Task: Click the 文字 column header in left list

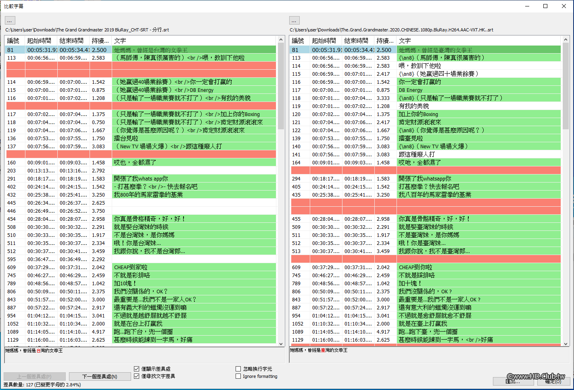Action: [194, 41]
